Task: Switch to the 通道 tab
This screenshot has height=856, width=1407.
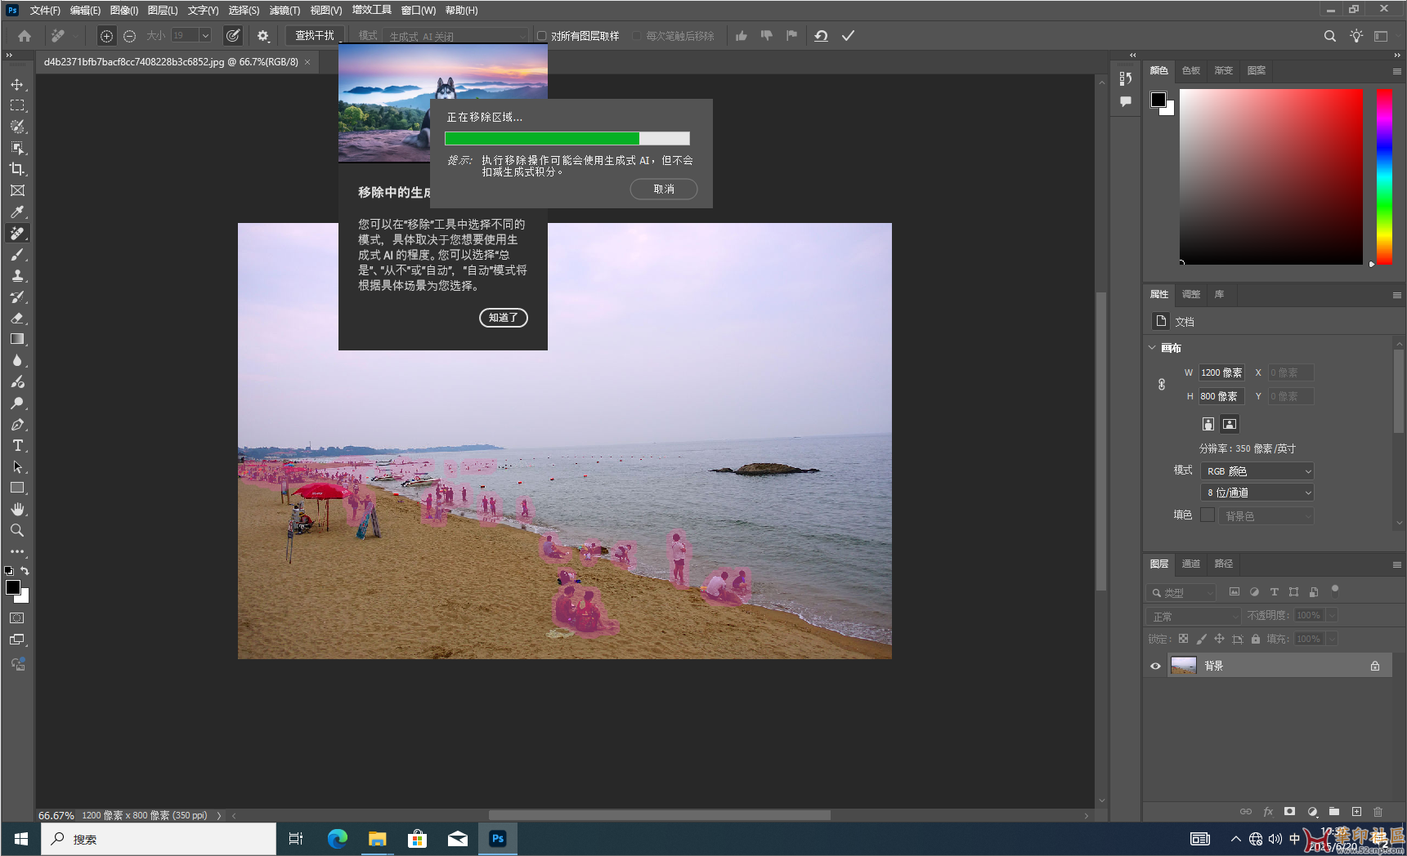Action: coord(1191,564)
